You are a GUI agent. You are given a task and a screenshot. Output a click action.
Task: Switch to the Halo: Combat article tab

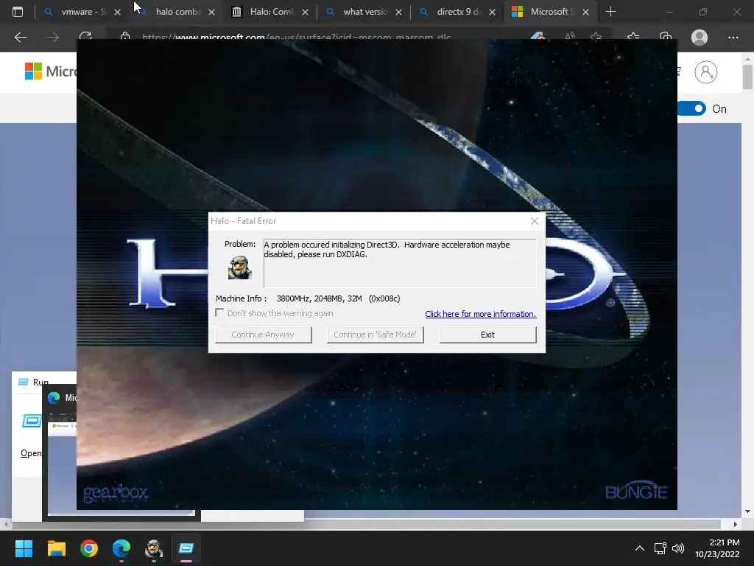272,12
